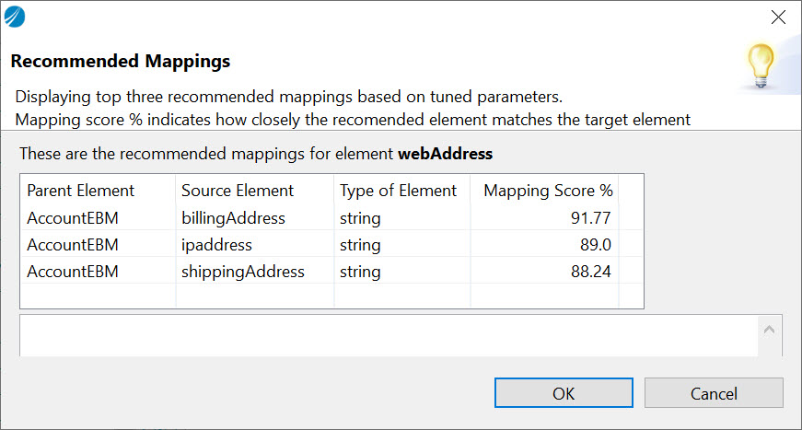Click the application logo in title bar
The height and width of the screenshot is (430, 802).
16,17
